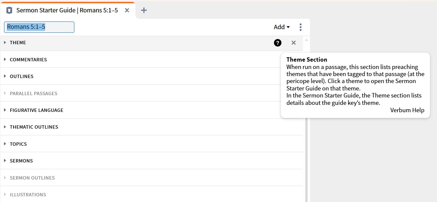Screen dimensions: 437x202
Task: Click the scrollbar up arrow
Action: point(306,40)
